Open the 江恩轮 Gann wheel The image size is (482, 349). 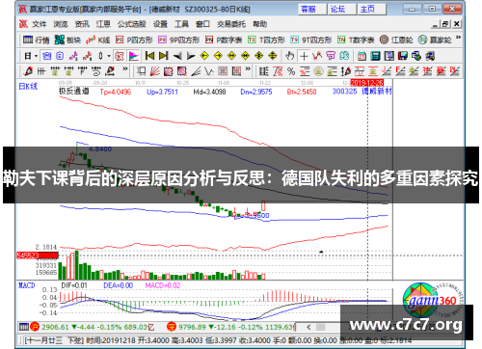[396, 40]
